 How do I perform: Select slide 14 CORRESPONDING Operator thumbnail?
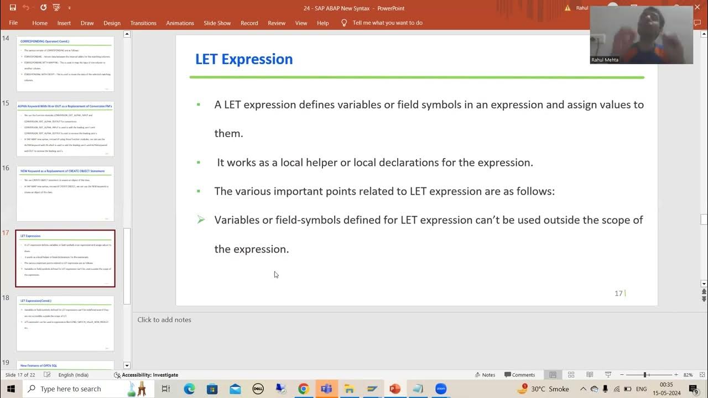(x=65, y=64)
